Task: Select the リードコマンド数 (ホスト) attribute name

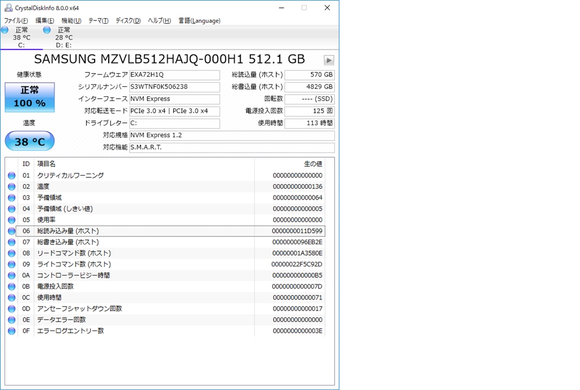Action: click(74, 253)
